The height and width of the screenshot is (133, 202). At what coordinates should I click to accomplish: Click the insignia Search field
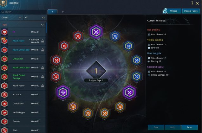pos(23,12)
